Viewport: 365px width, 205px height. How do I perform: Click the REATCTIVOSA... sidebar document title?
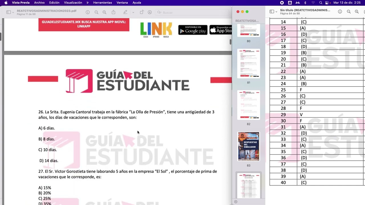click(247, 21)
